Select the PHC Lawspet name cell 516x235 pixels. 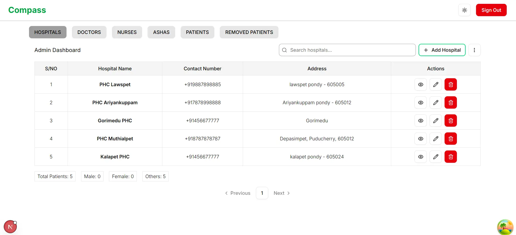[115, 85]
